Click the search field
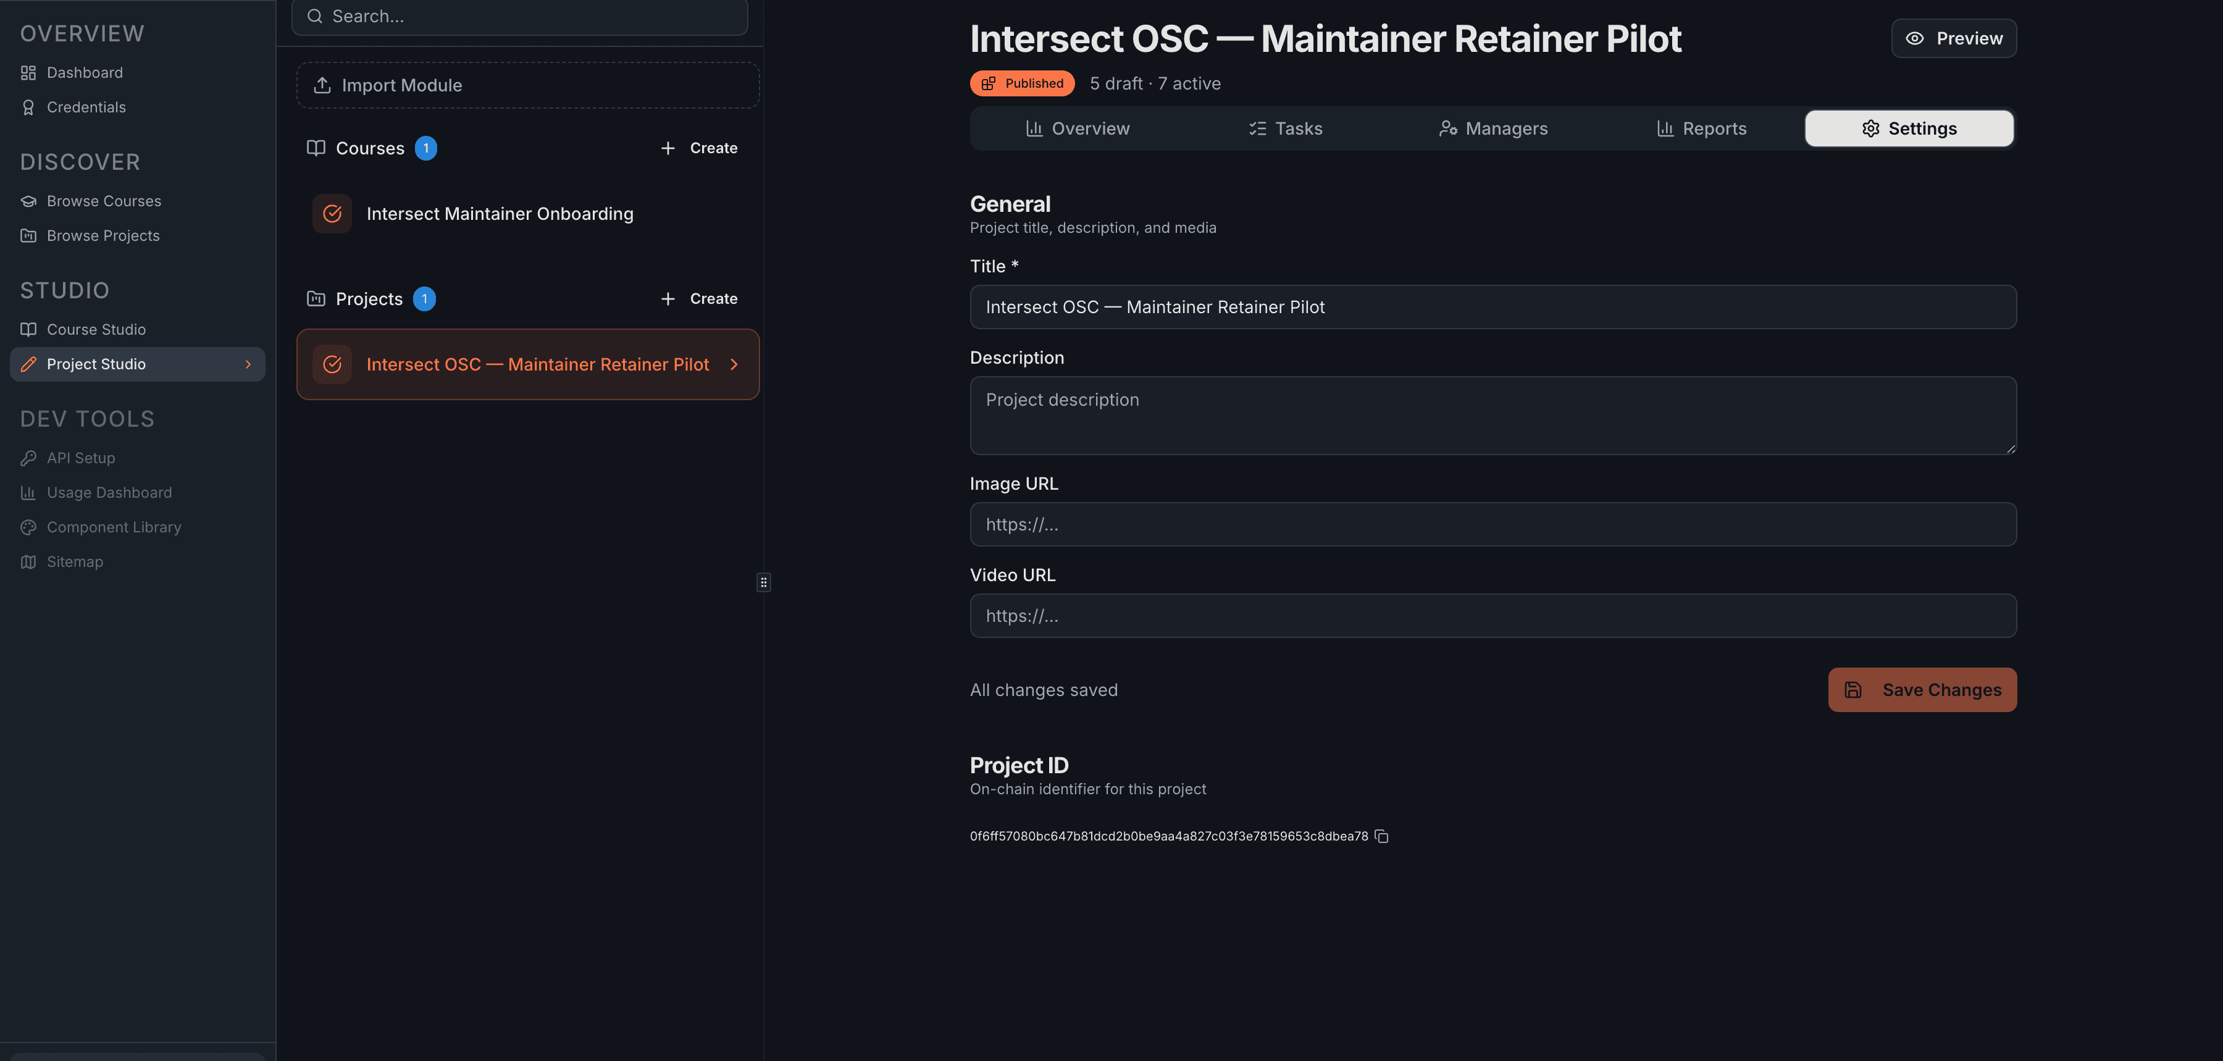The image size is (2223, 1061). [519, 15]
